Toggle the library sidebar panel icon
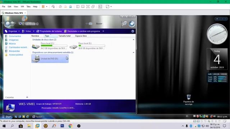The image size is (230, 129). coord(78,6)
